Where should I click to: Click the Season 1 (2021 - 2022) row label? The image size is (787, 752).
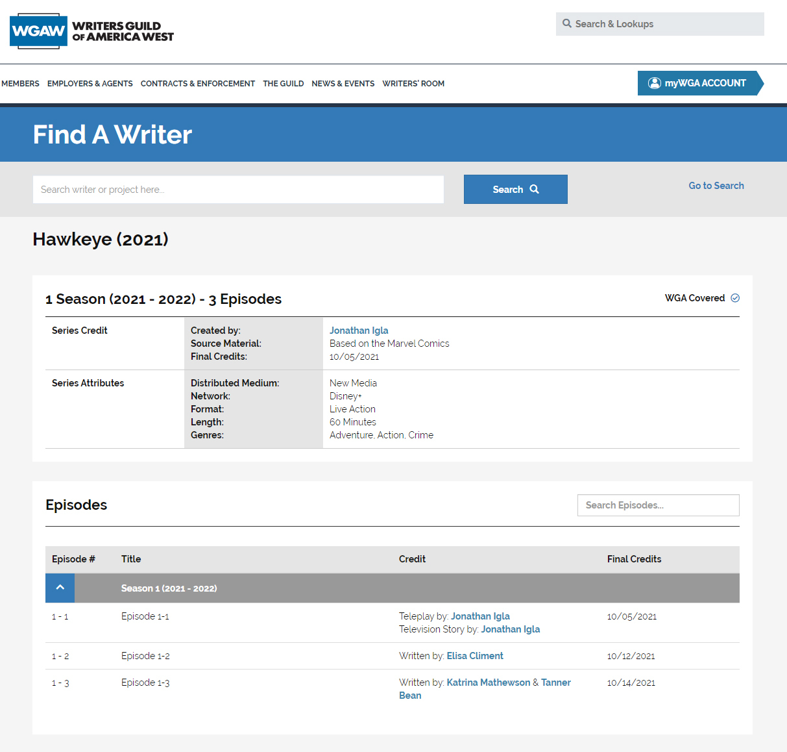169,588
